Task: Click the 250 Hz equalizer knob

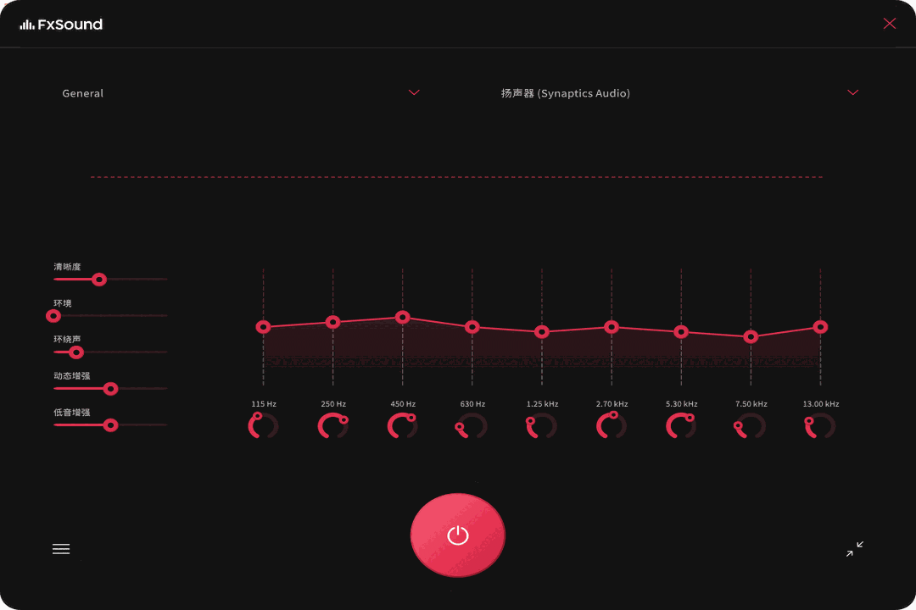Action: [332, 426]
